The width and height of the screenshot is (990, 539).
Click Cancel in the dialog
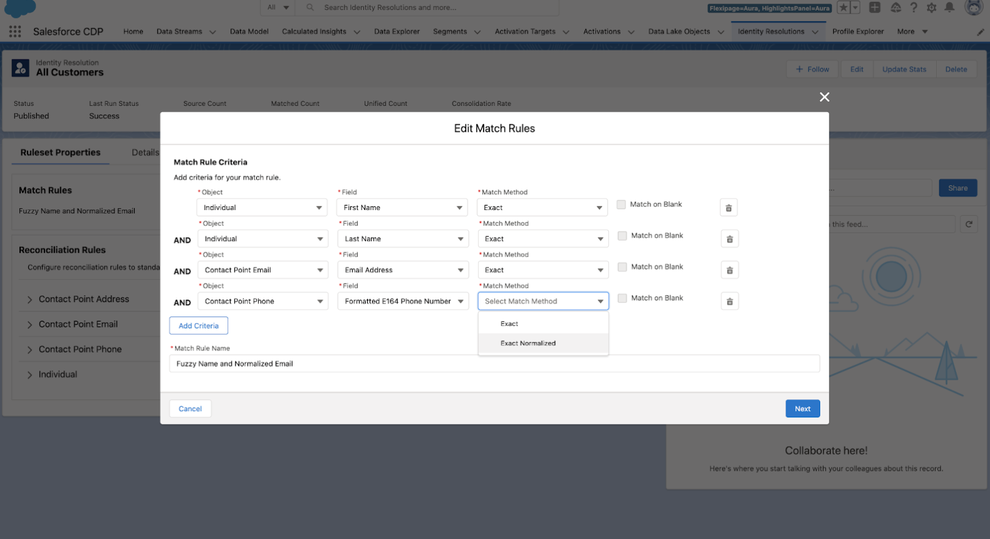pos(190,409)
